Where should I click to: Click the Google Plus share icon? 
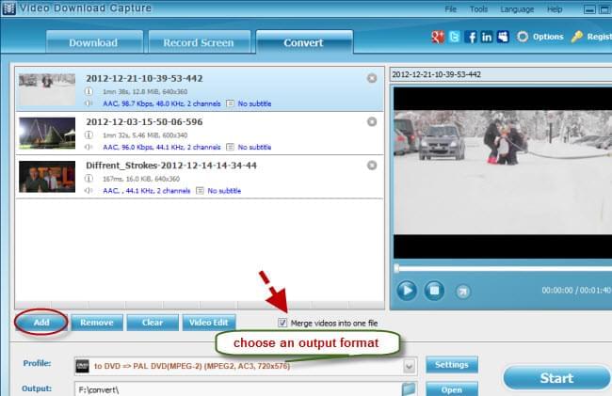[438, 37]
